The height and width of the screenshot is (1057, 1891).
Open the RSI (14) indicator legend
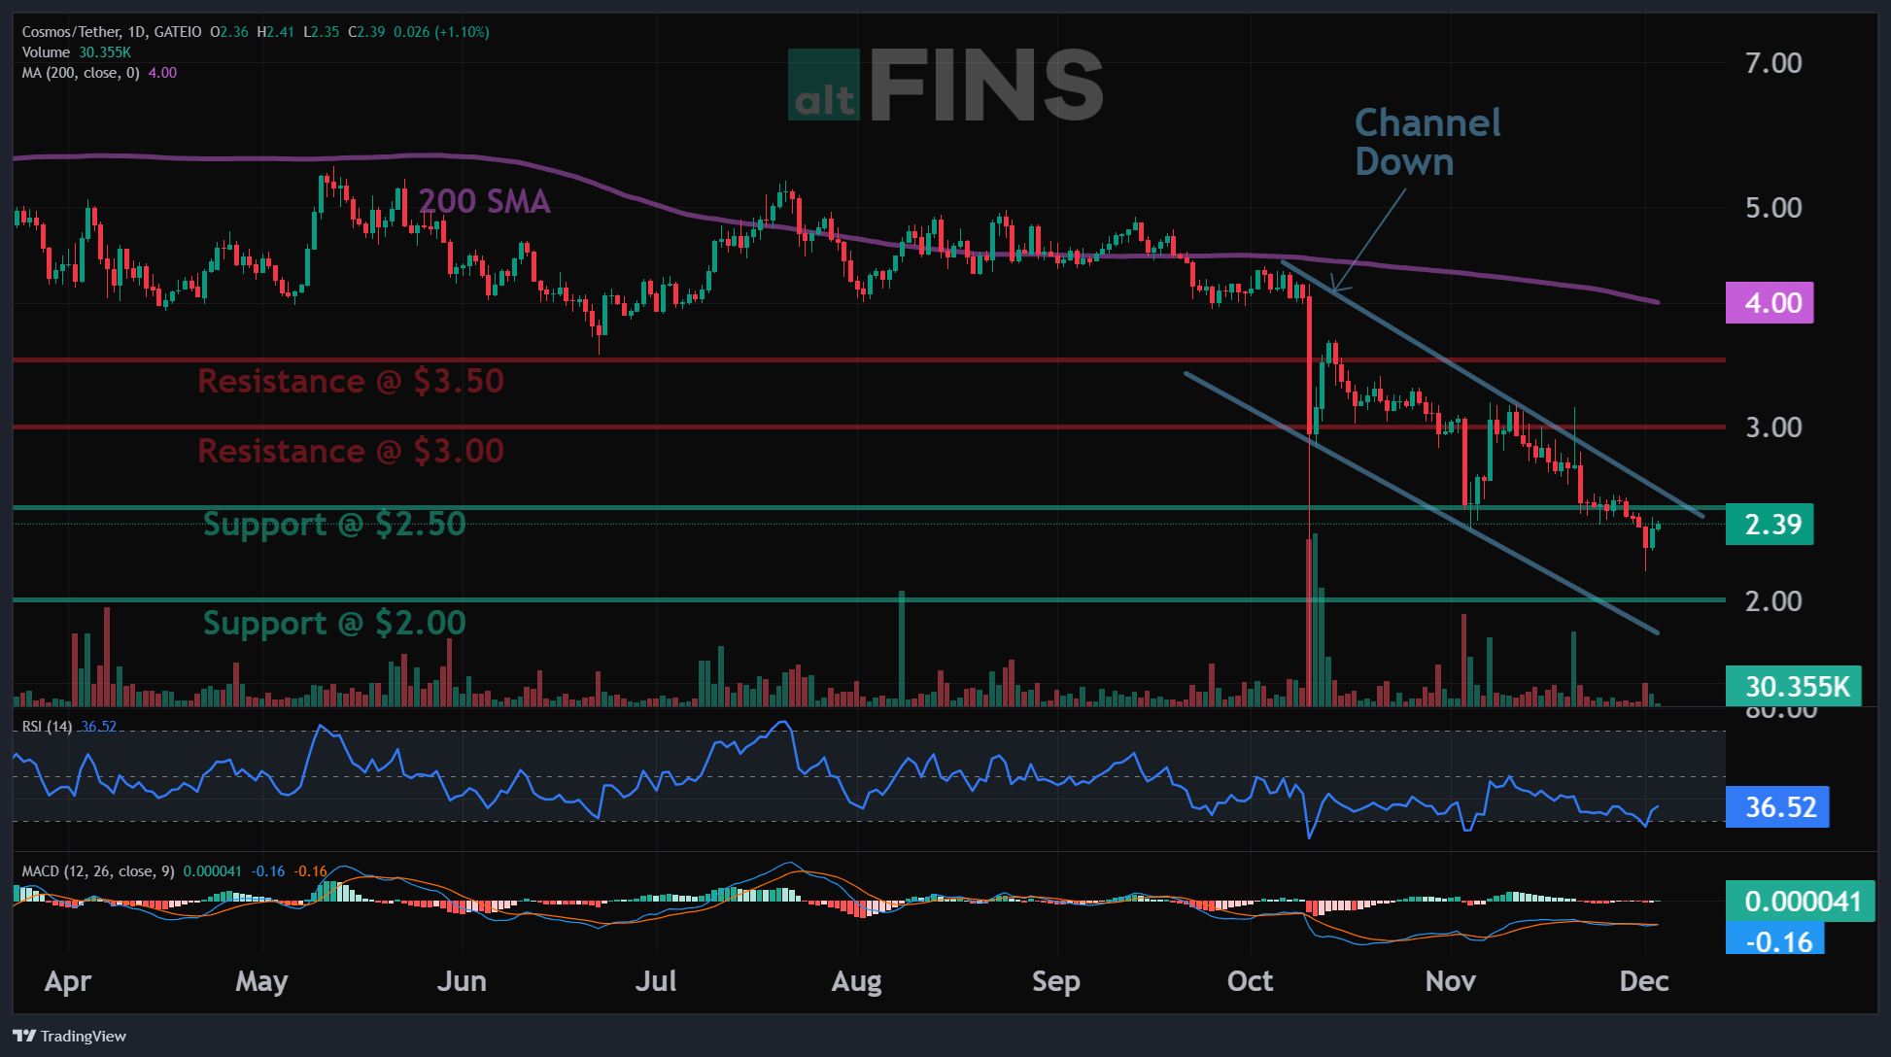(x=47, y=727)
